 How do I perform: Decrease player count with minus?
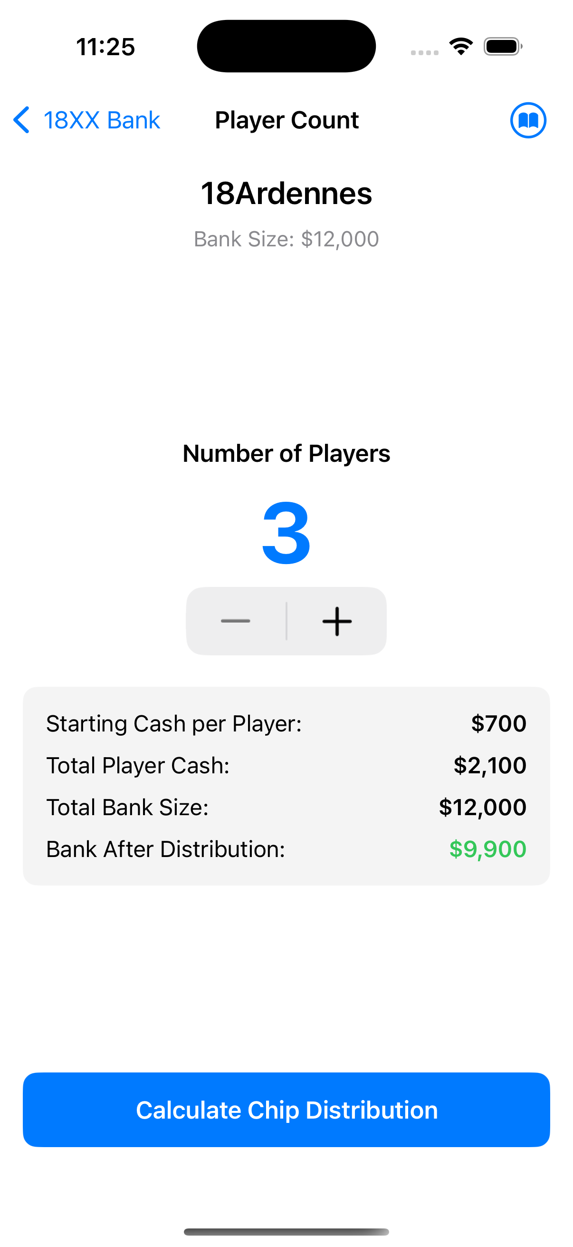click(236, 621)
